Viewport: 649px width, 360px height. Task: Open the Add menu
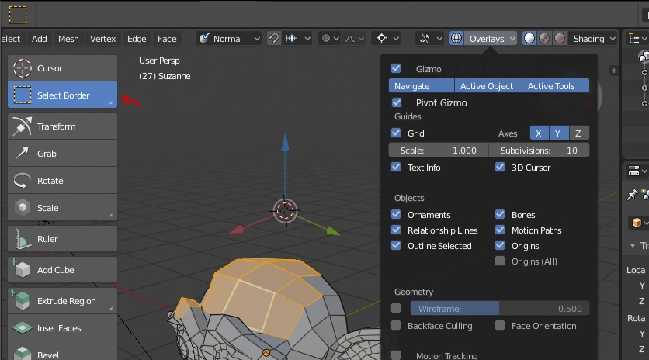click(40, 39)
